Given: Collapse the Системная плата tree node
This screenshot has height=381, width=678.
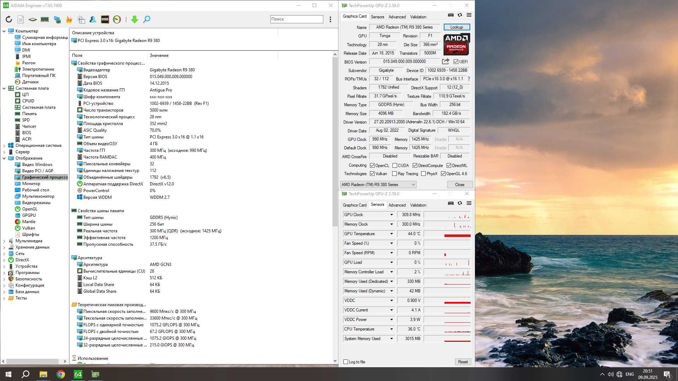Looking at the screenshot, I should (x=4, y=88).
